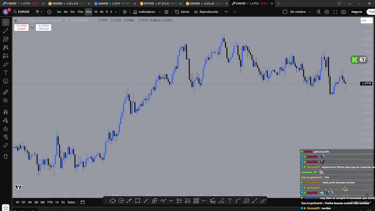375x211 pixels.
Task: Switch to the XAUUSD 4.533,42 browser tab
Action: 207,4
